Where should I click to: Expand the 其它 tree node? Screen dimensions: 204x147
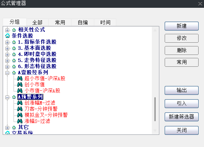(x=7, y=127)
